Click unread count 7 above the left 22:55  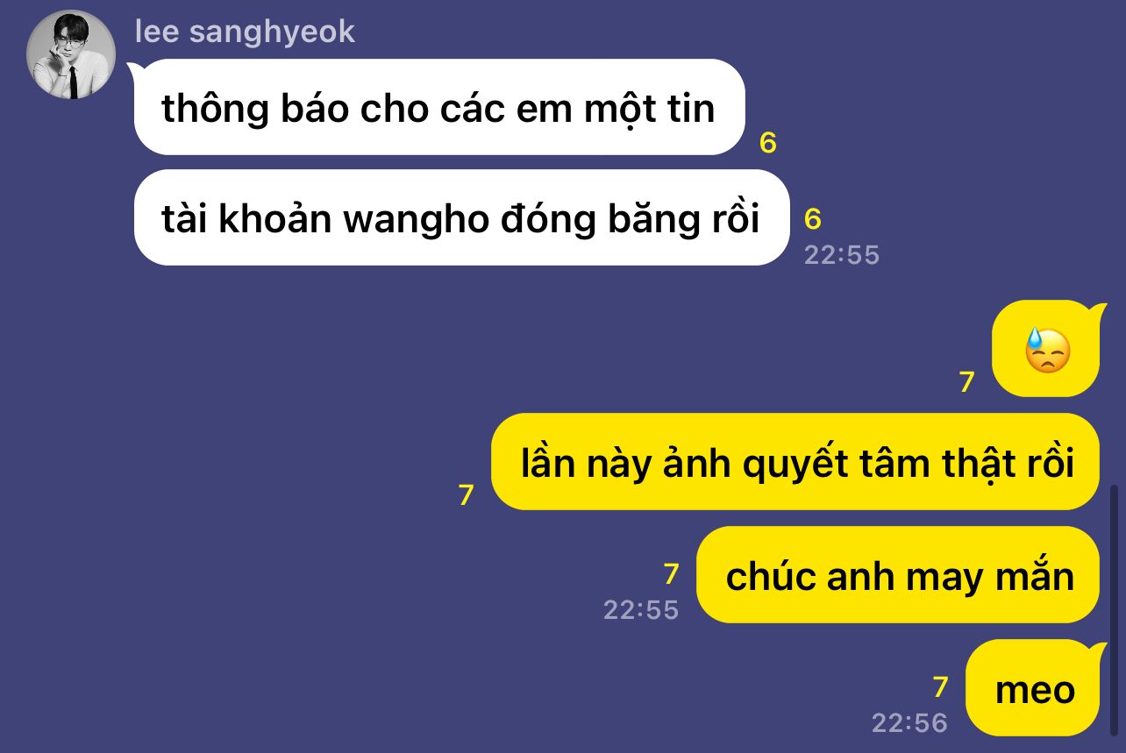coord(672,574)
